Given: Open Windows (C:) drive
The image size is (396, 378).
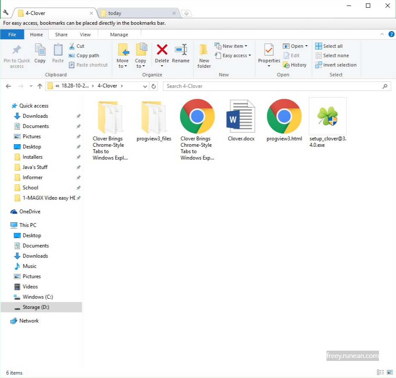Looking at the screenshot, I should 38,297.
